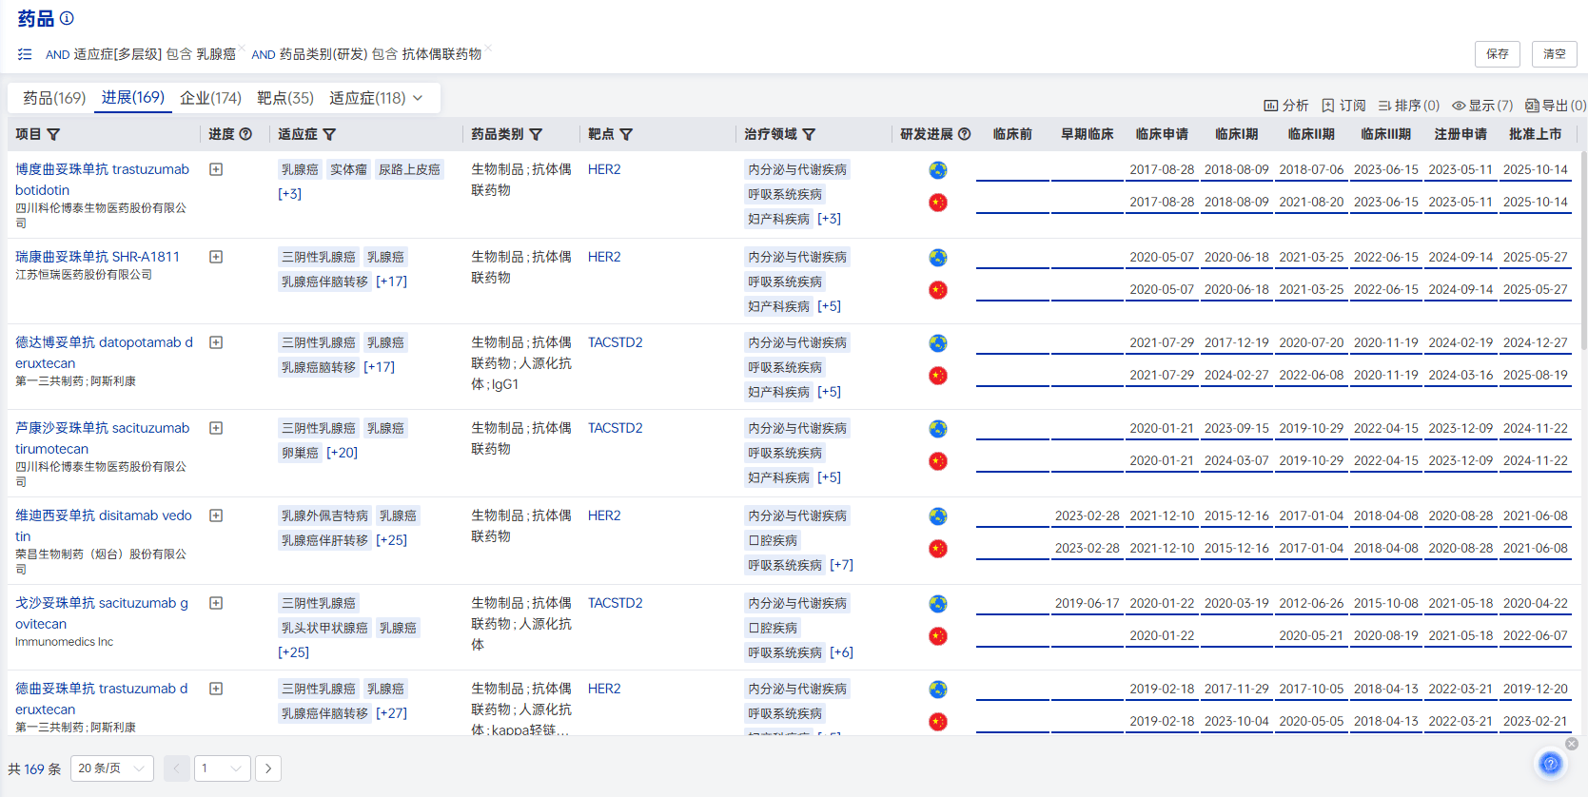Toggle 显示 column visibility eye icon
1588x797 pixels.
pos(1459,106)
